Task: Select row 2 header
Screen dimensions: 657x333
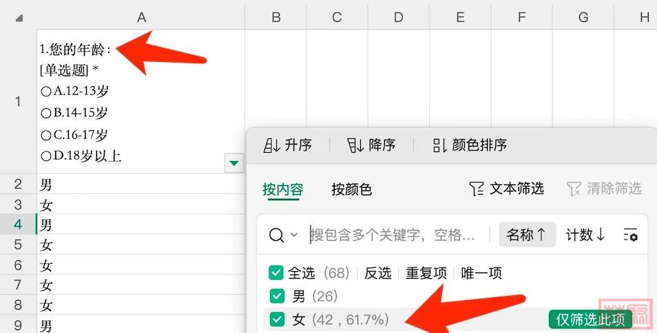Action: point(18,184)
